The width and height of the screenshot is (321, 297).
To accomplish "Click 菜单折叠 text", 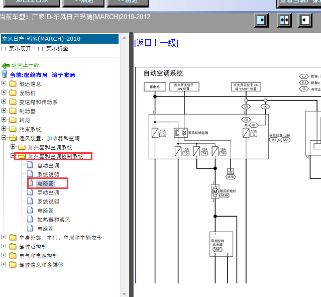I will [57, 49].
